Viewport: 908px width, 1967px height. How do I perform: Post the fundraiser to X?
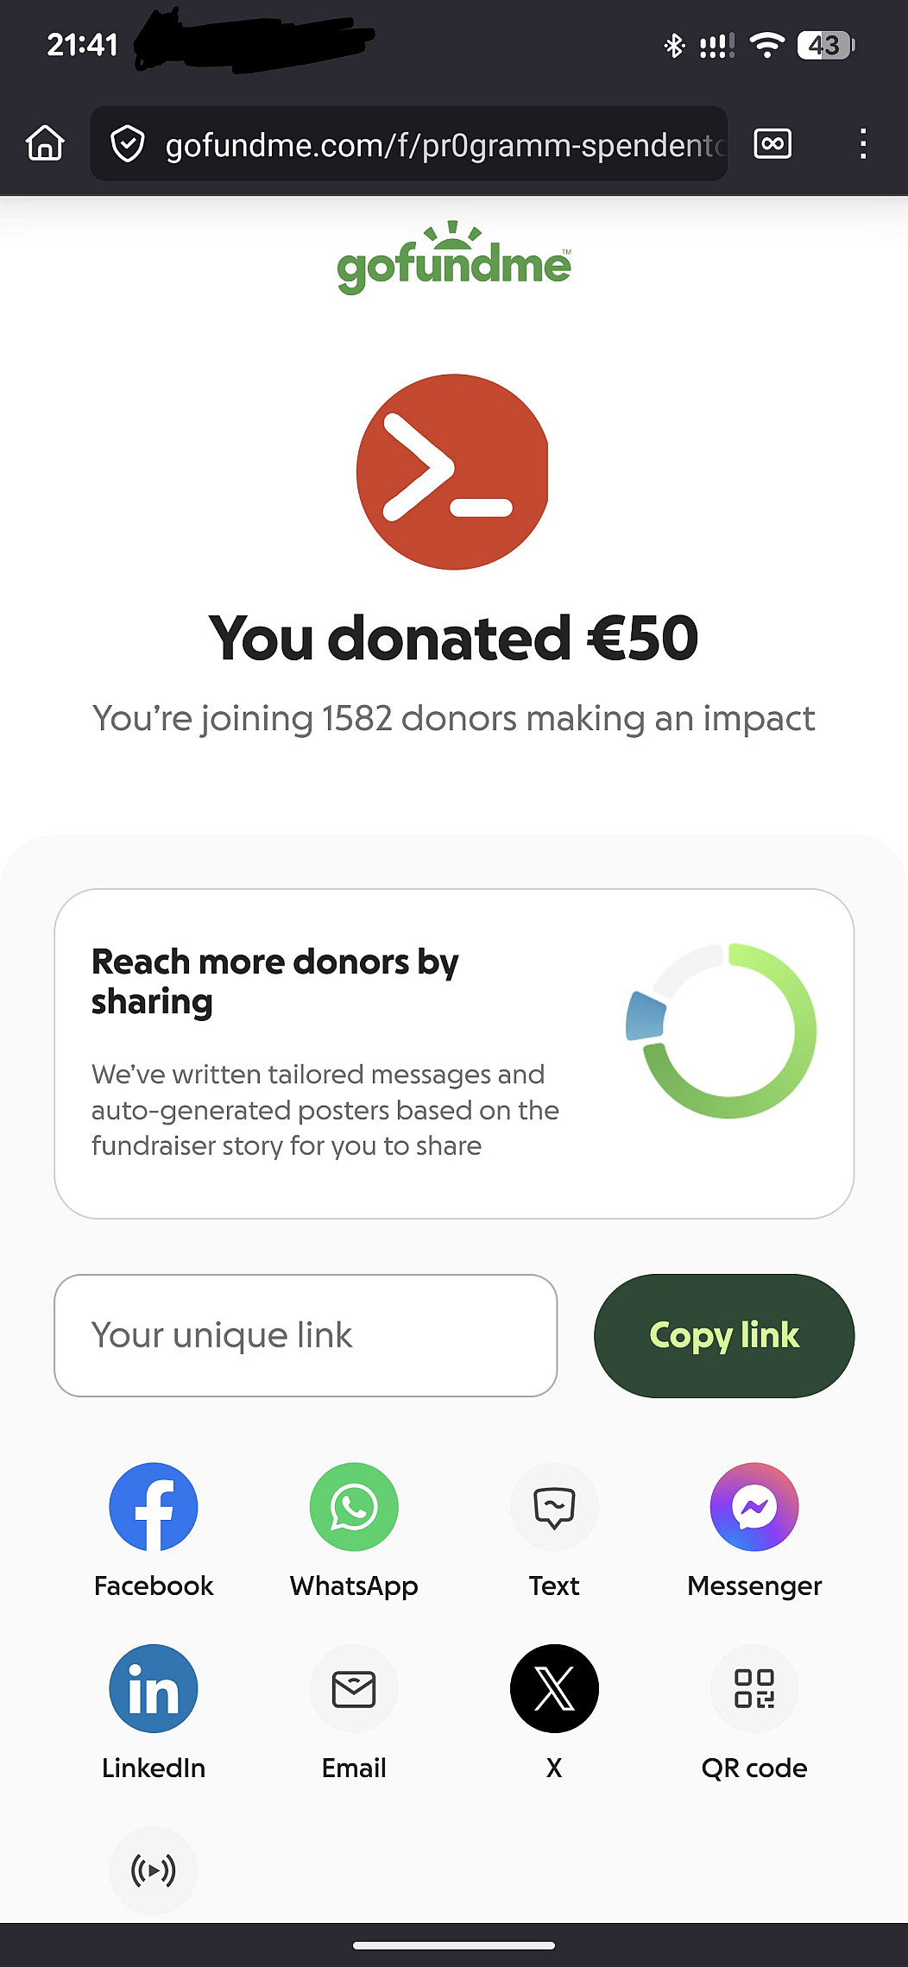pos(554,1688)
